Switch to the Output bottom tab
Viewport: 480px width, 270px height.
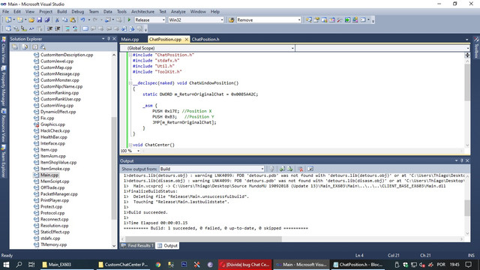click(x=168, y=246)
